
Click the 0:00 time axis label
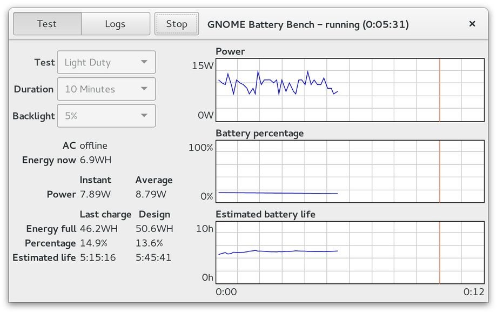tap(226, 292)
